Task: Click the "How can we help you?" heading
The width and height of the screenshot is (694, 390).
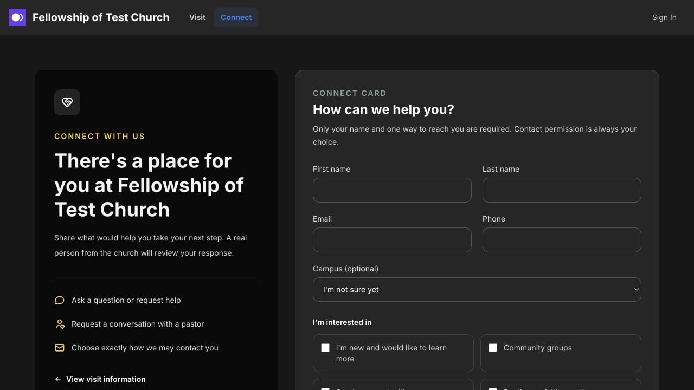Action: pyautogui.click(x=383, y=109)
